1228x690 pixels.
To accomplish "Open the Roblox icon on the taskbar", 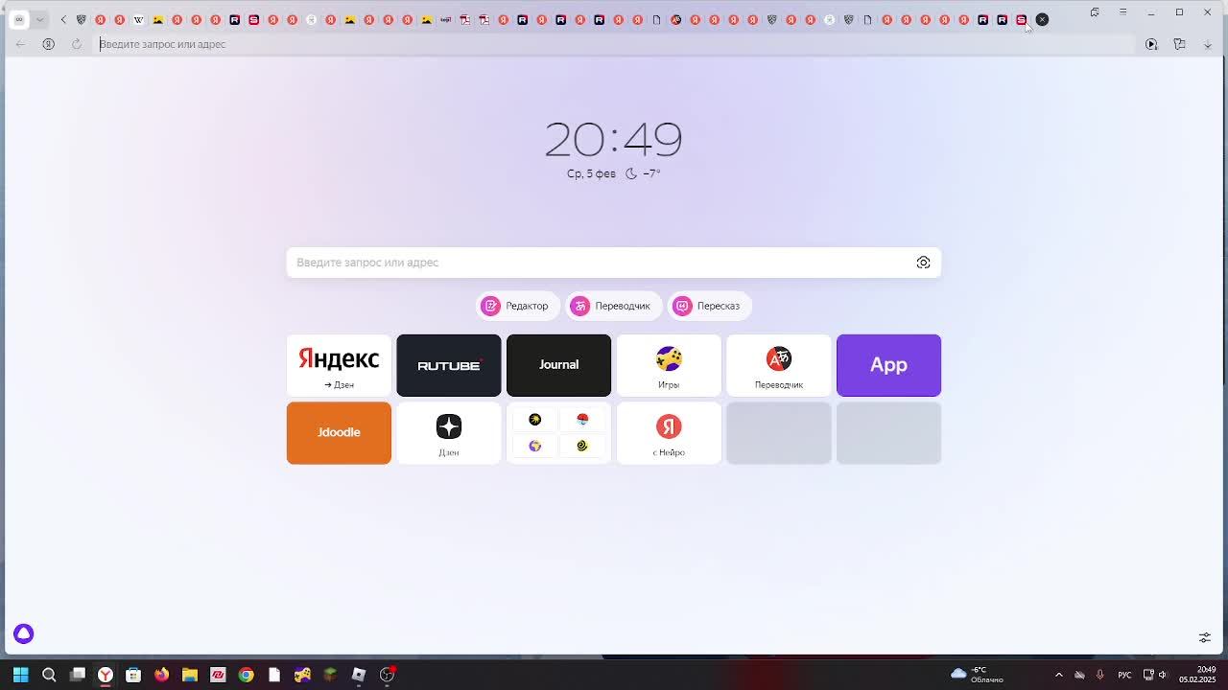I will point(359,675).
